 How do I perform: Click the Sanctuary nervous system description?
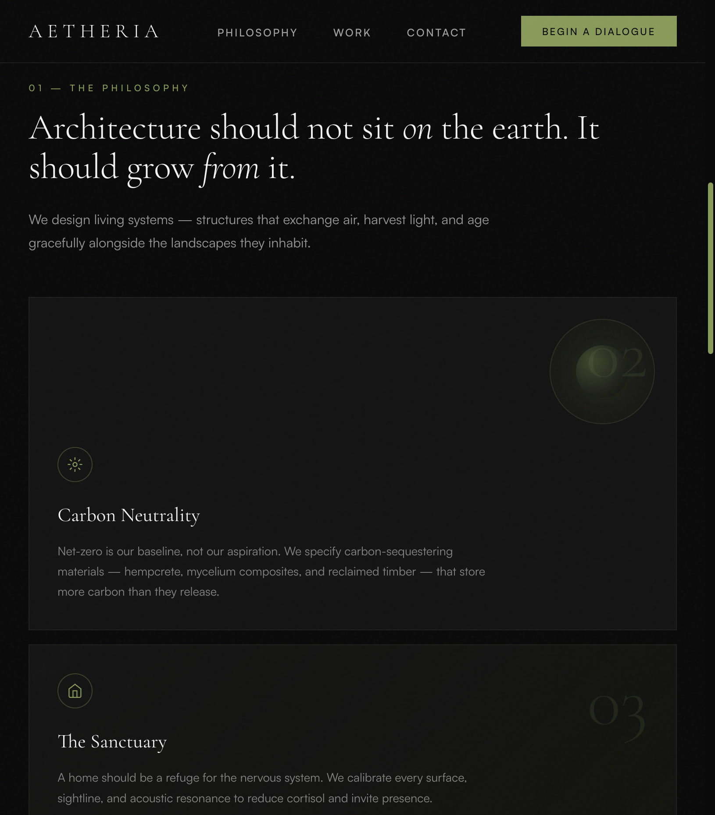[262, 788]
